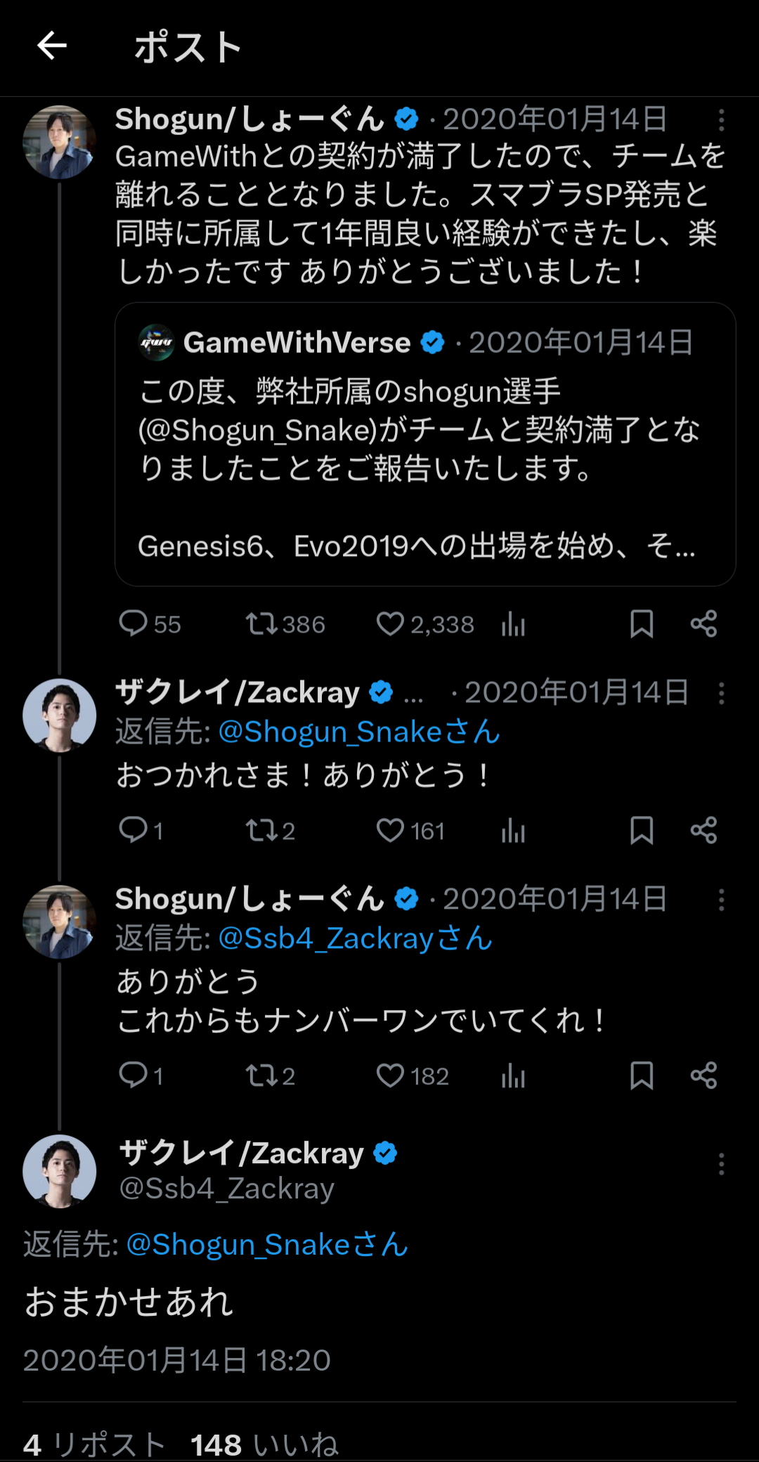View the 4 リポスト list
759x1462 pixels.
click(x=94, y=1445)
